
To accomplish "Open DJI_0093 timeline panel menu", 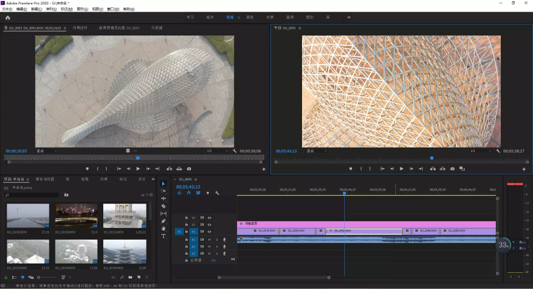I will 196,179.
